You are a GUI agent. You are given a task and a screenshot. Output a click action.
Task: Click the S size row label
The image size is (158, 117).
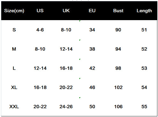[14, 30]
